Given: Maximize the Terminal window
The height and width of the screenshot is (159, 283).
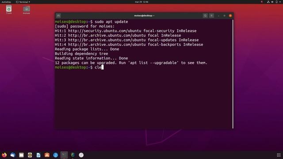Looking at the screenshot, I should (x=224, y=16).
